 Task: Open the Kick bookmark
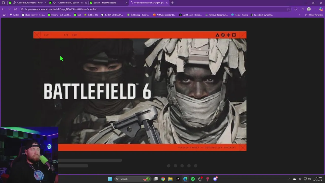77,15
